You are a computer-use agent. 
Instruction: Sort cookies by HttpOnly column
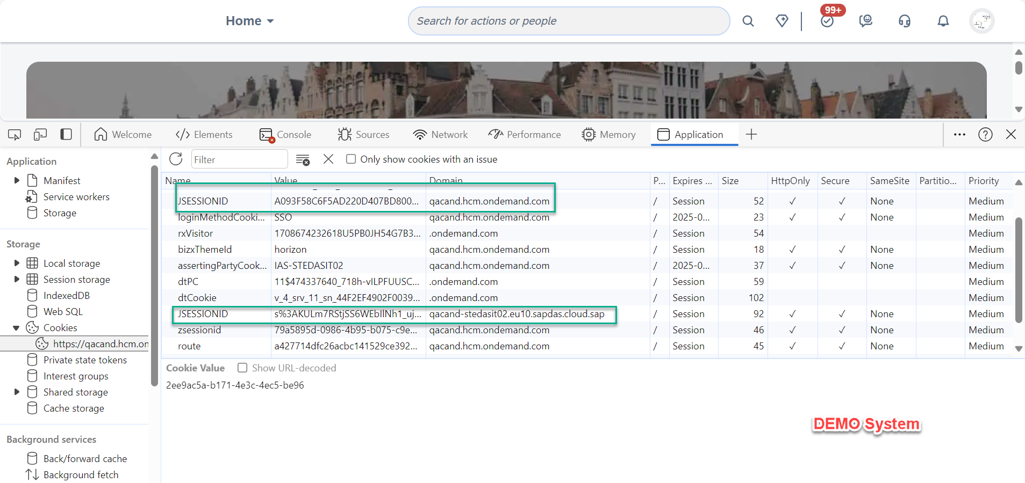(792, 180)
